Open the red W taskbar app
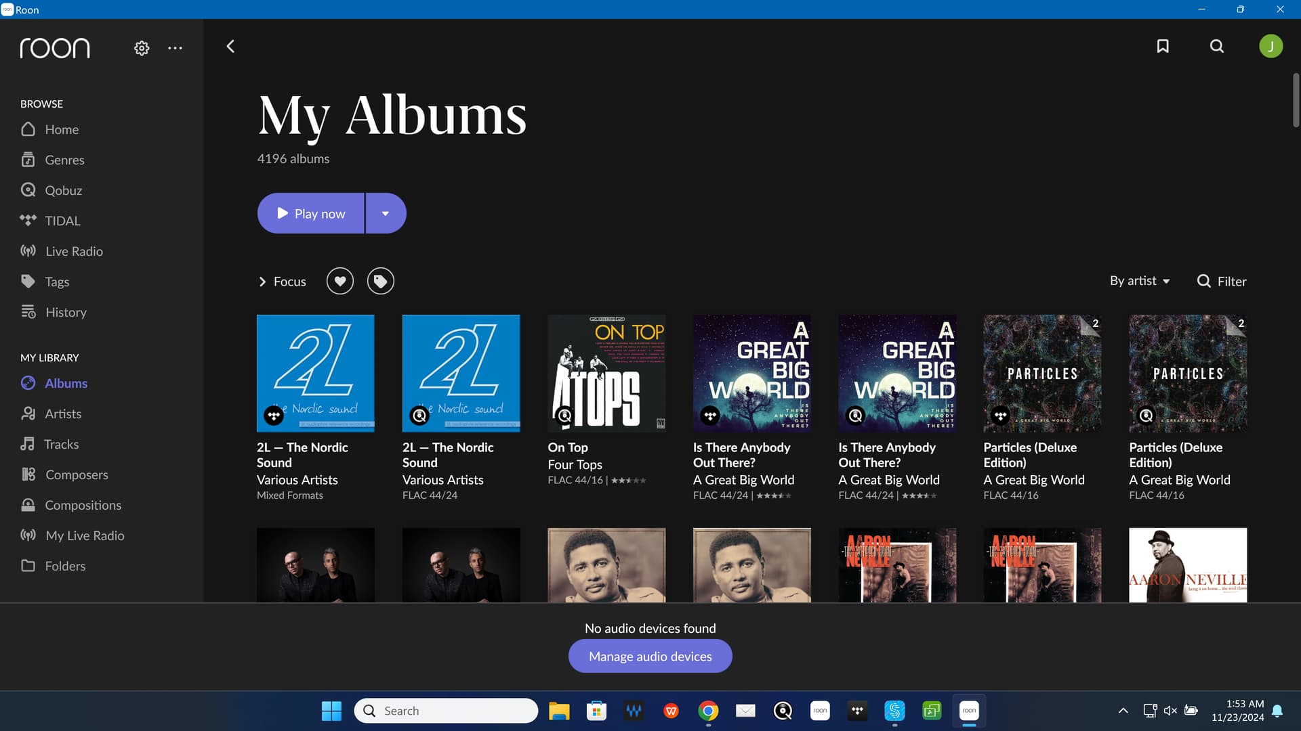 [671, 711]
